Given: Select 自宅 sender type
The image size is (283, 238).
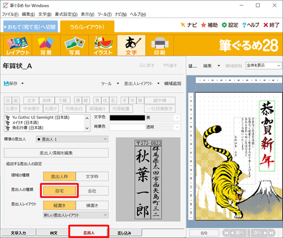Looking at the screenshot, I should [x=59, y=191].
